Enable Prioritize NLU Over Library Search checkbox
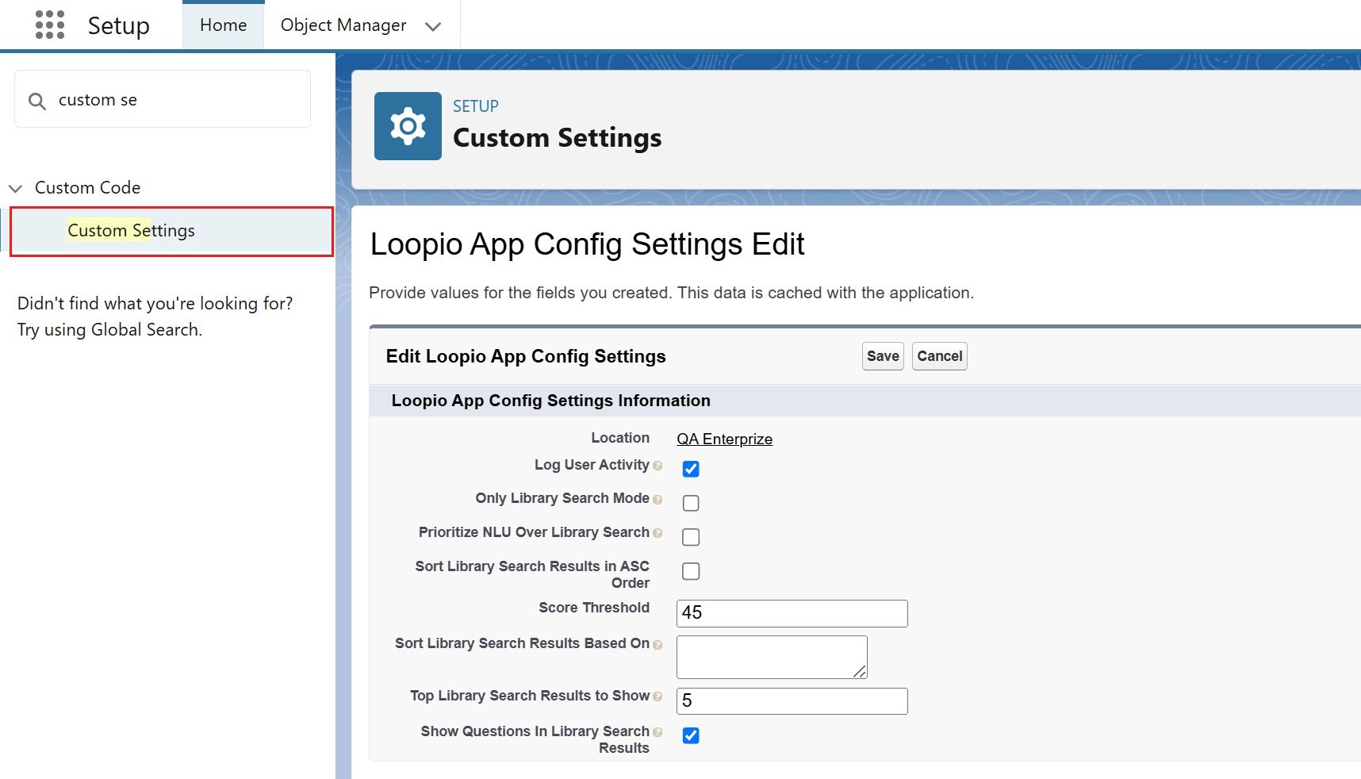1361x779 pixels. (x=691, y=537)
